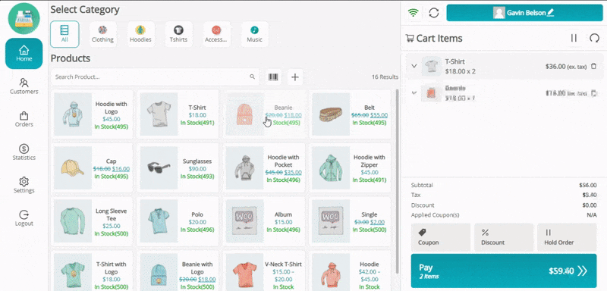Click the Discount $0.00 value
Viewport: 607px width, 291px height.
click(x=590, y=205)
